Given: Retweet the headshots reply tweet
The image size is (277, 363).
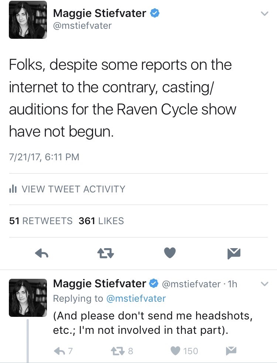Looking at the screenshot, I should pos(119,350).
